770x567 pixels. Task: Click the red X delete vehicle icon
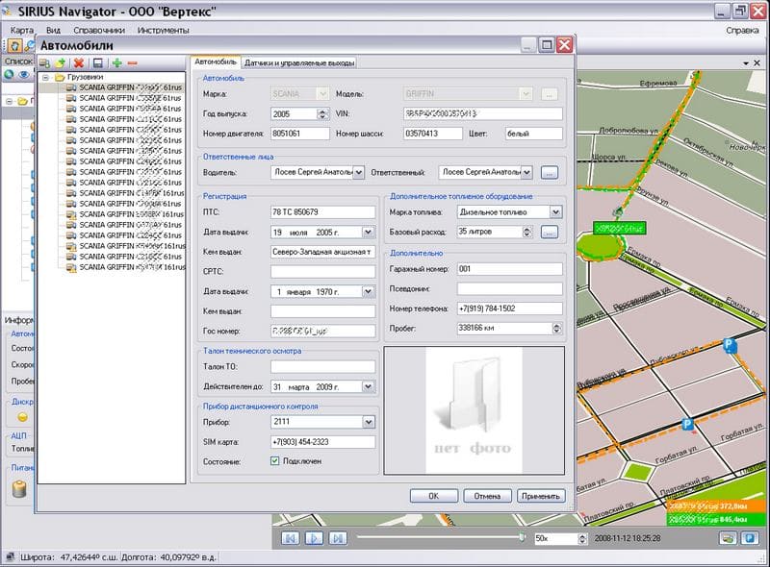pos(79,63)
